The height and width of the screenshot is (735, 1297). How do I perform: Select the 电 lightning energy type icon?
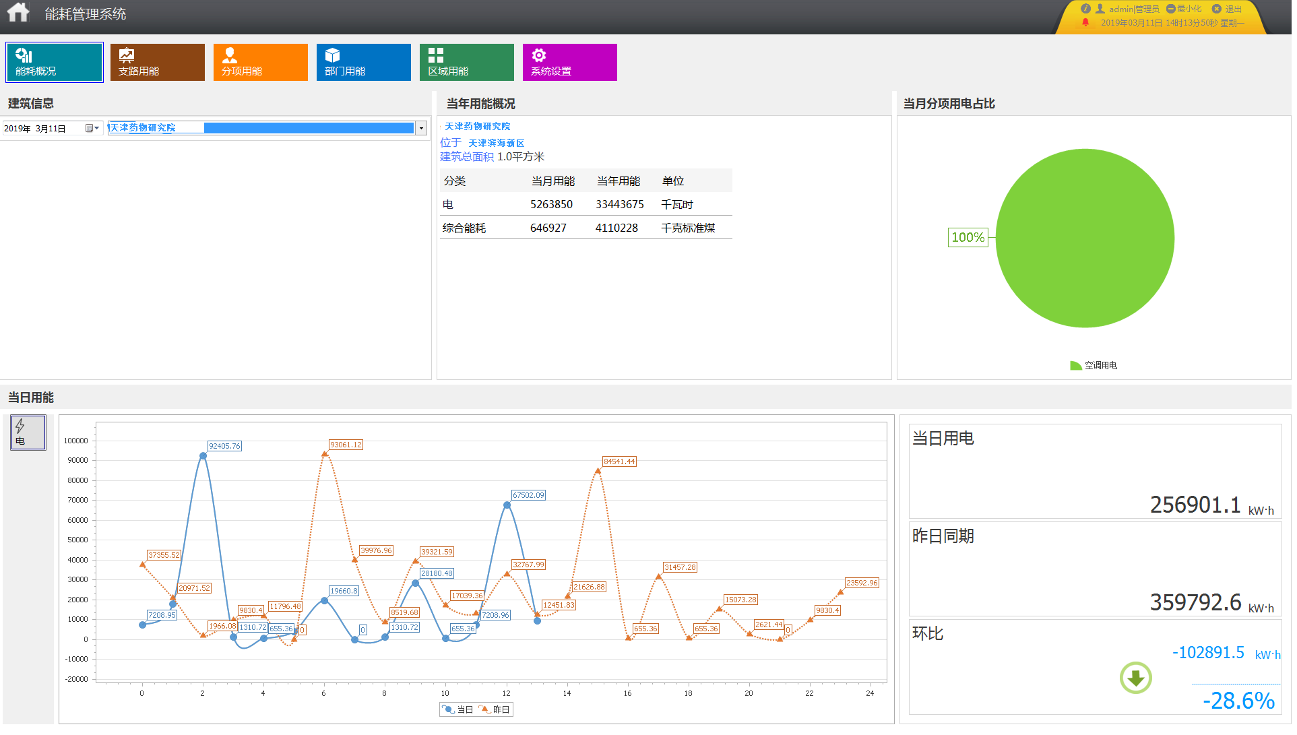pos(28,432)
